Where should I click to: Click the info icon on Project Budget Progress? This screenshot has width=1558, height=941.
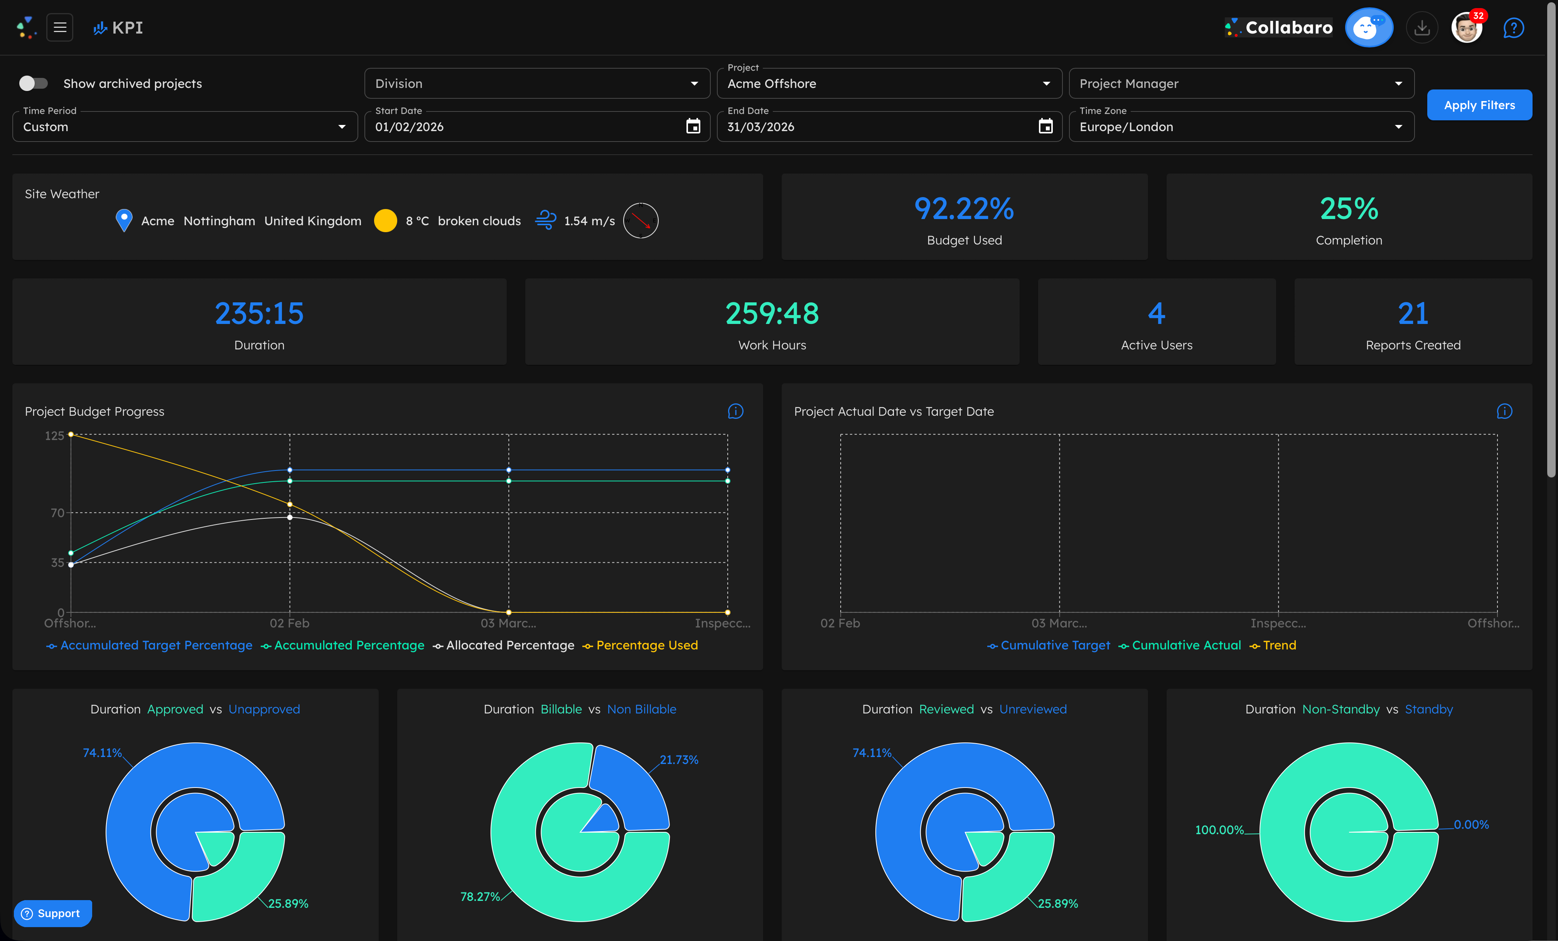pyautogui.click(x=735, y=411)
